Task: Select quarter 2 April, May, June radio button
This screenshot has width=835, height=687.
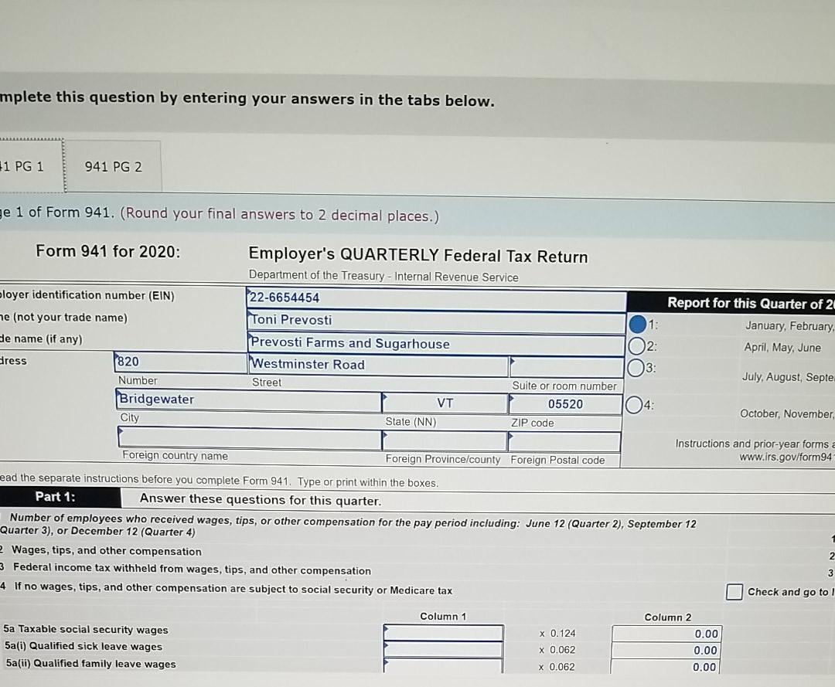Action: [637, 346]
